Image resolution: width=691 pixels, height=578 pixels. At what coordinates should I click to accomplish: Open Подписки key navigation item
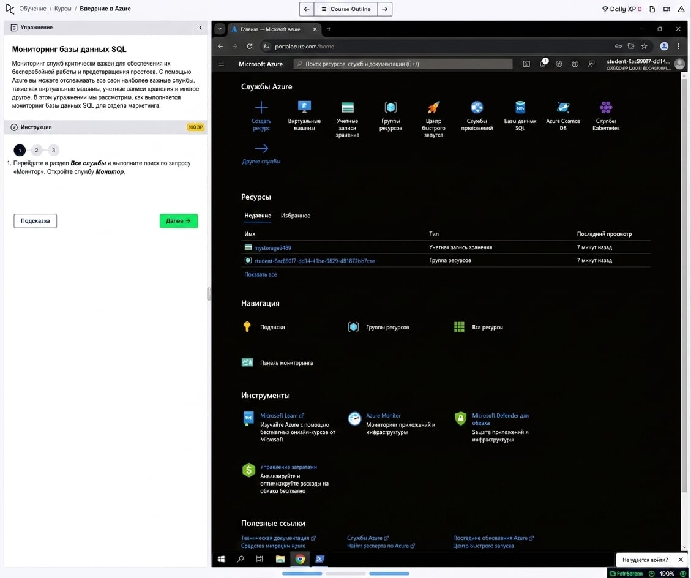click(x=264, y=327)
